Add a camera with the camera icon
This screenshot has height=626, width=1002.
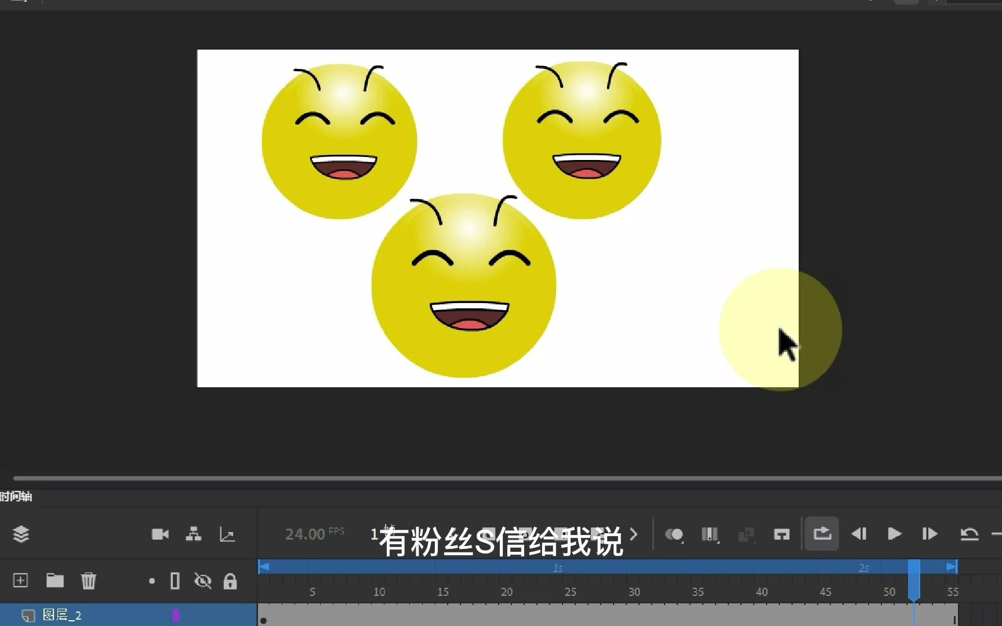160,534
